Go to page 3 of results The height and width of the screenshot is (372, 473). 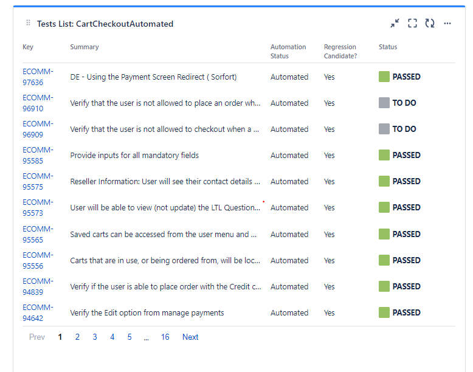(x=95, y=337)
